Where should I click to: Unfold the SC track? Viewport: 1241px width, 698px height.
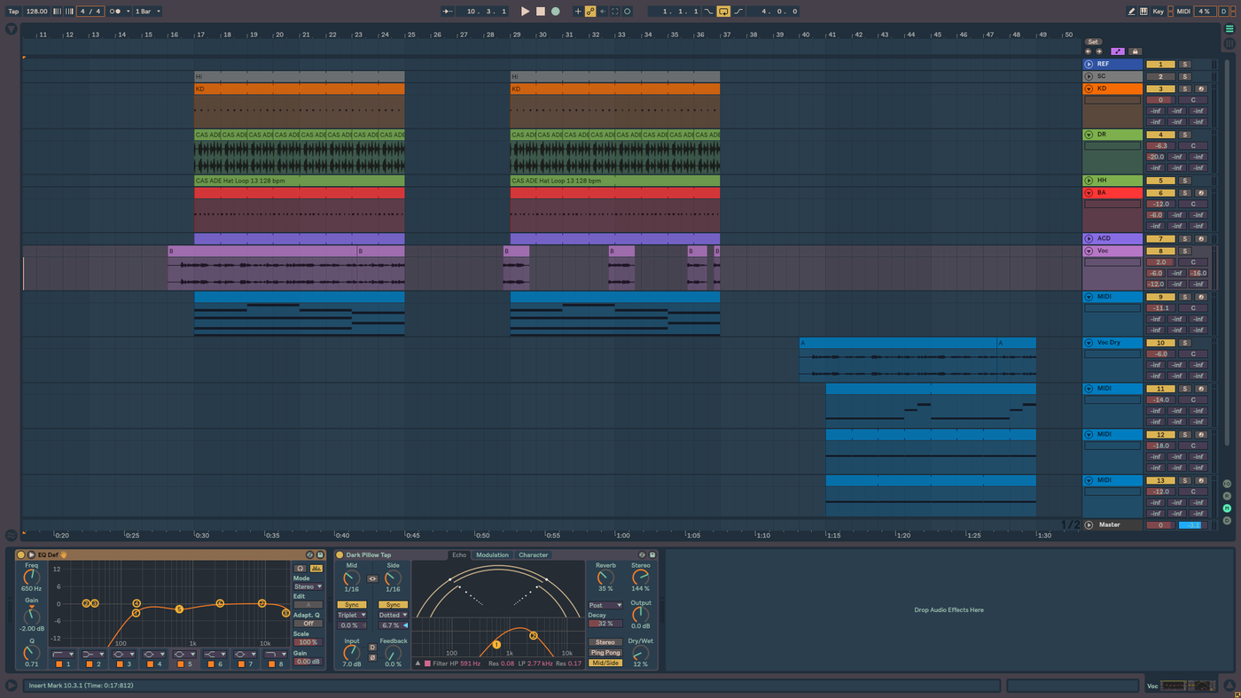(x=1089, y=76)
